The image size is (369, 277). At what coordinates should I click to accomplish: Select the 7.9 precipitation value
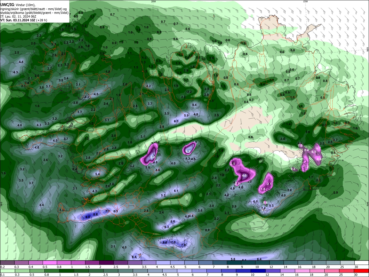click(x=183, y=245)
